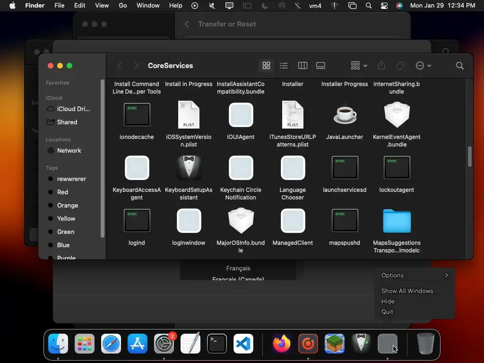Viewport: 484px width, 363px height.
Task: Click the Edit Tags toolbar icon
Action: tap(400, 65)
